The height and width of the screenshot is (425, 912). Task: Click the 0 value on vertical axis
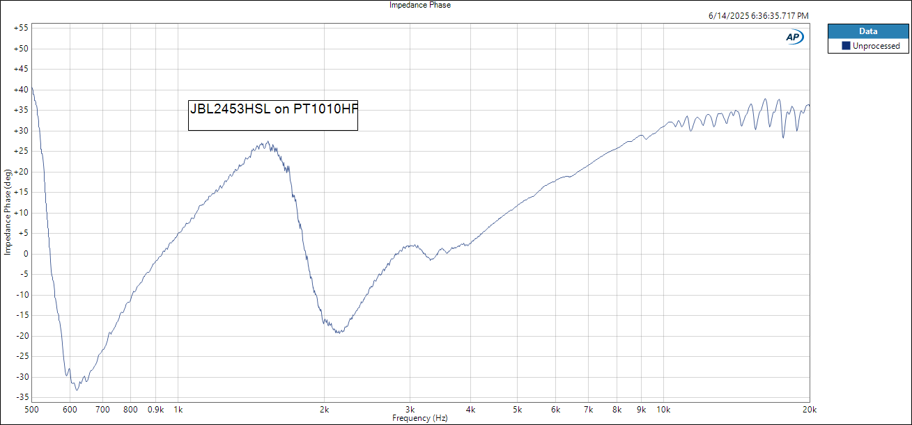pyautogui.click(x=26, y=254)
